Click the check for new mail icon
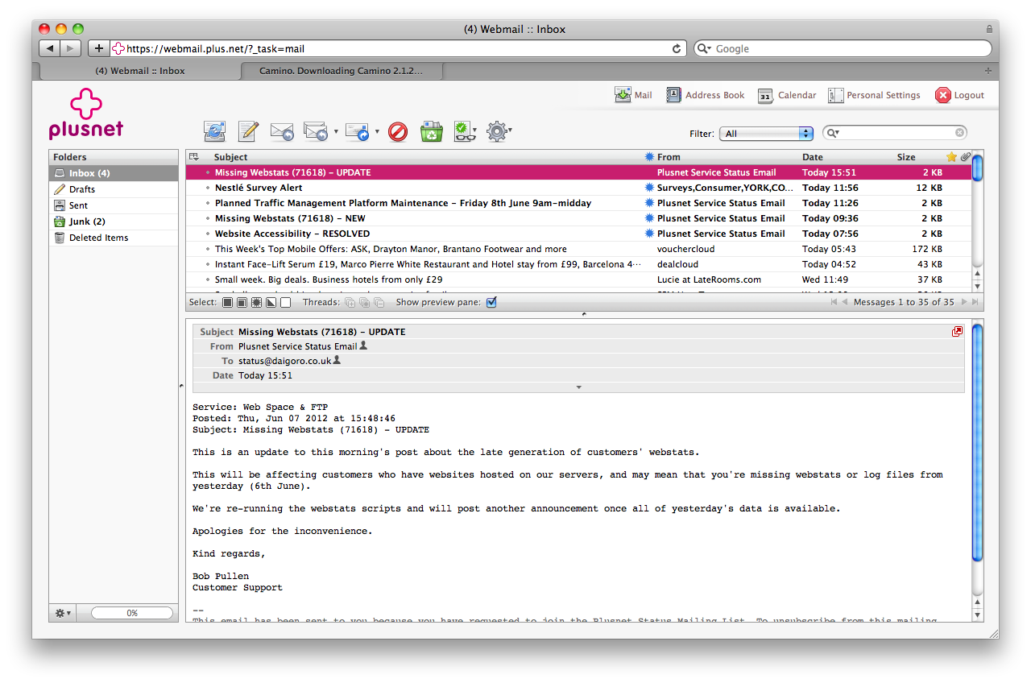 (214, 131)
